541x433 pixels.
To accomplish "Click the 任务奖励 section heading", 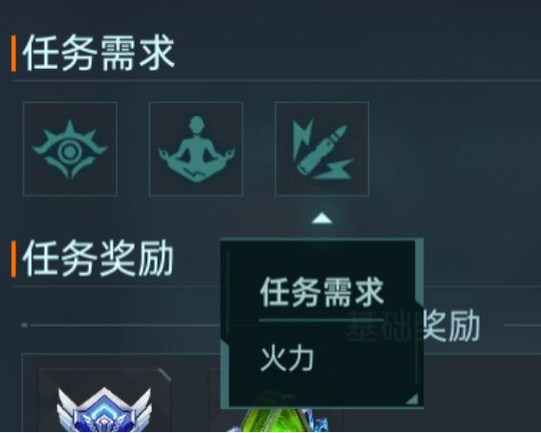I will click(x=98, y=259).
